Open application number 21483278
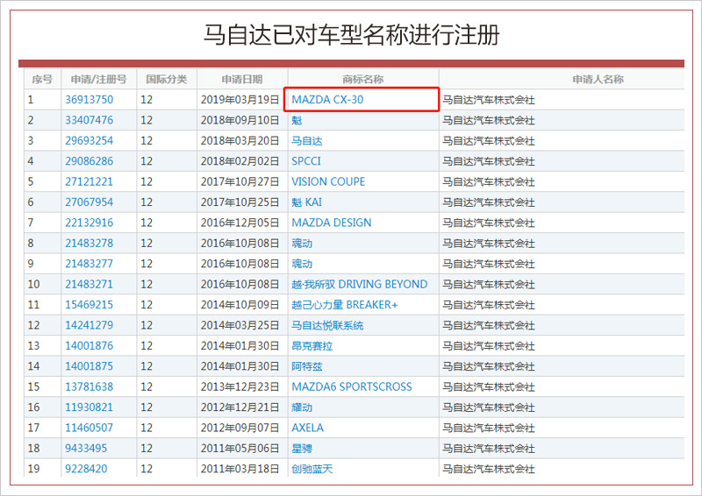The width and height of the screenshot is (702, 496). click(90, 244)
